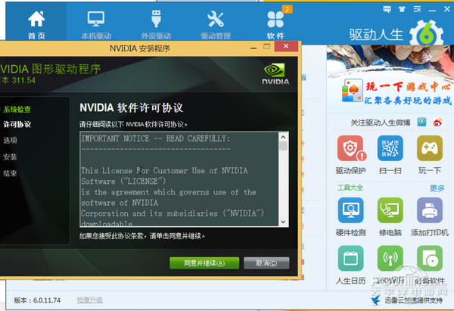This screenshot has width=454, height=311.
Task: Click scroll up arrow in license text box
Action: coord(283,137)
